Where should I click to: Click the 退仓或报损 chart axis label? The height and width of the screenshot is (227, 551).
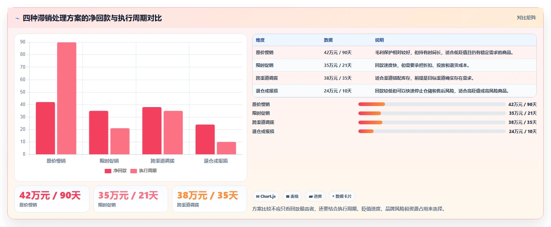tap(216, 161)
